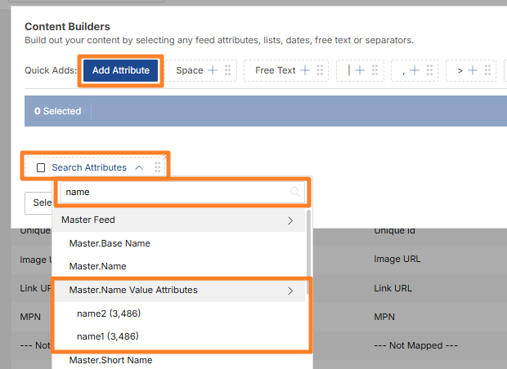Click drag handle on the Free Text chip
The image size is (507, 369).
pyautogui.click(x=321, y=71)
